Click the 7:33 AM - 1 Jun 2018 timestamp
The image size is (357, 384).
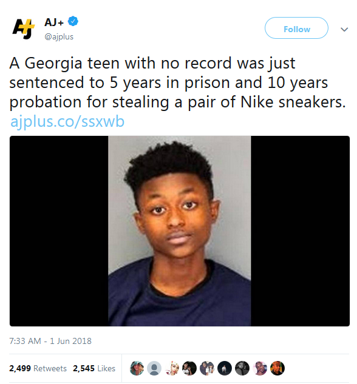point(50,341)
